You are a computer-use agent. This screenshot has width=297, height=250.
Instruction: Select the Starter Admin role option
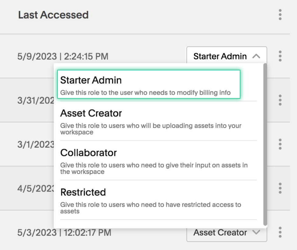click(149, 84)
